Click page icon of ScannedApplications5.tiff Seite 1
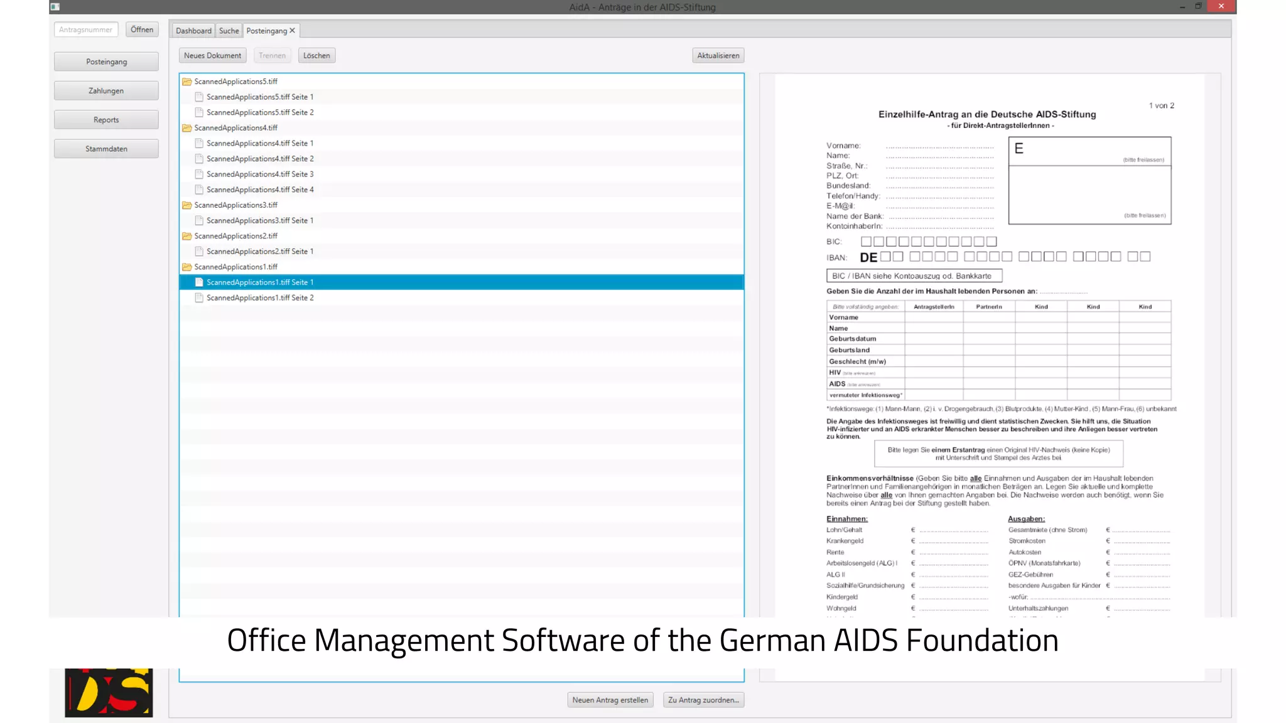Viewport: 1286px width, 723px height. (x=199, y=97)
